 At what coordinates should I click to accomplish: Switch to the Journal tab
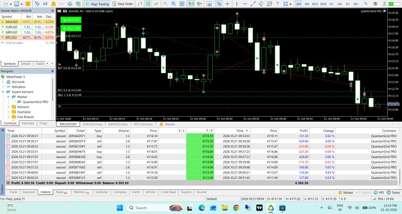coord(201,192)
